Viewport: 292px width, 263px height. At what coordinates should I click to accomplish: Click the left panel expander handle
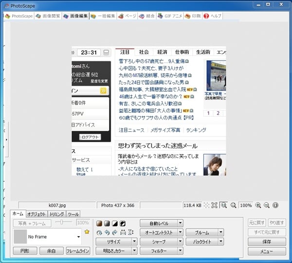tap(6, 140)
